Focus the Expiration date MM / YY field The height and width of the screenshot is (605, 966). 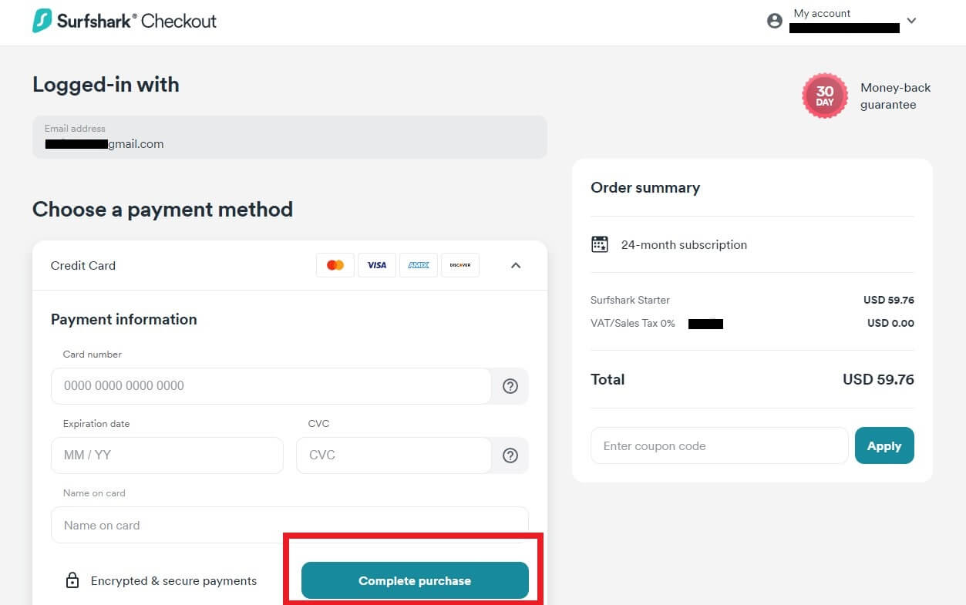coord(167,455)
